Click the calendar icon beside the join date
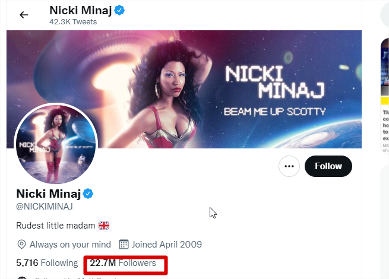This screenshot has width=389, height=279. pyautogui.click(x=124, y=245)
